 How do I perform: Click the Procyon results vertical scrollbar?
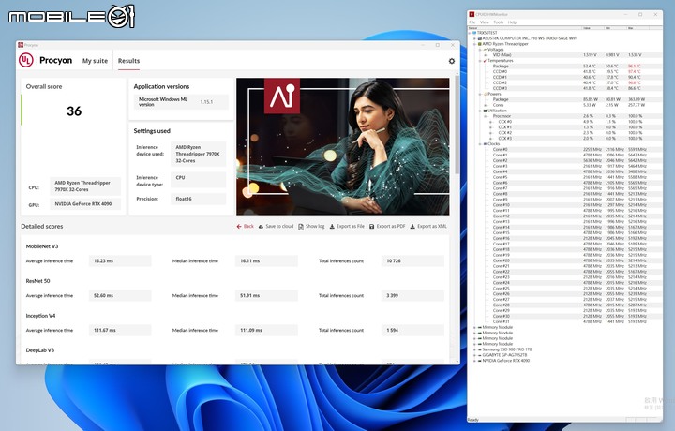coord(457,125)
